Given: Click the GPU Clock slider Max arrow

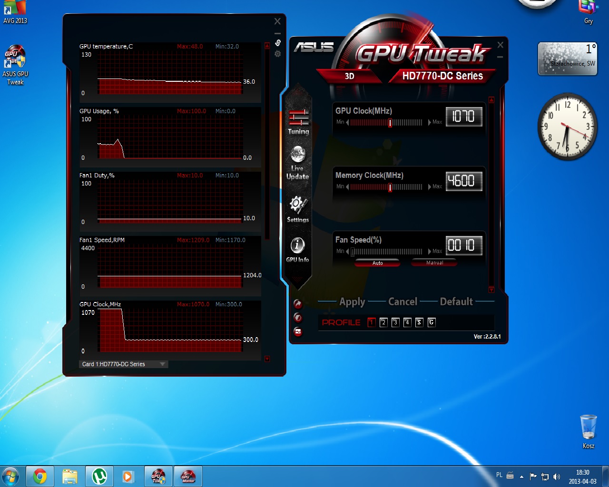Looking at the screenshot, I should (x=429, y=122).
